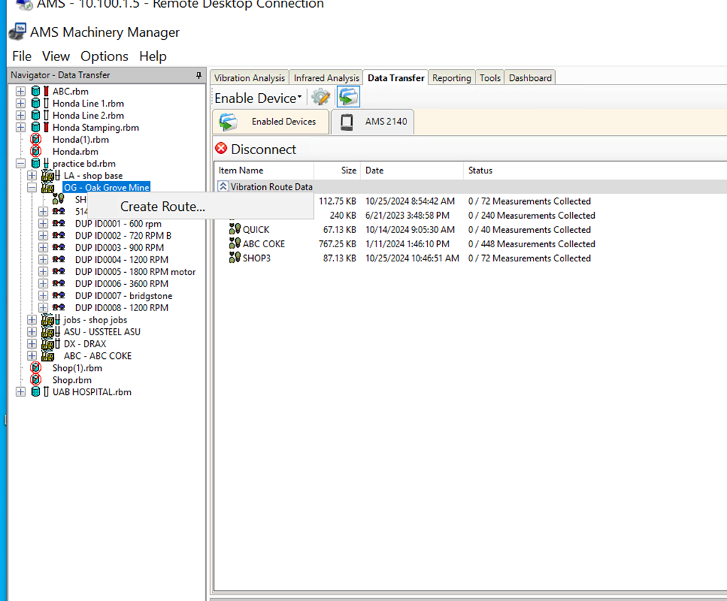The image size is (727, 601).
Task: Click the Honda(1).rbm unavailable database icon
Action: click(36, 139)
